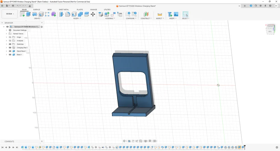Viewport: 280px width, 151px height.
Task: Open the CONSTRUCT dropdown menu
Action: (x=146, y=18)
